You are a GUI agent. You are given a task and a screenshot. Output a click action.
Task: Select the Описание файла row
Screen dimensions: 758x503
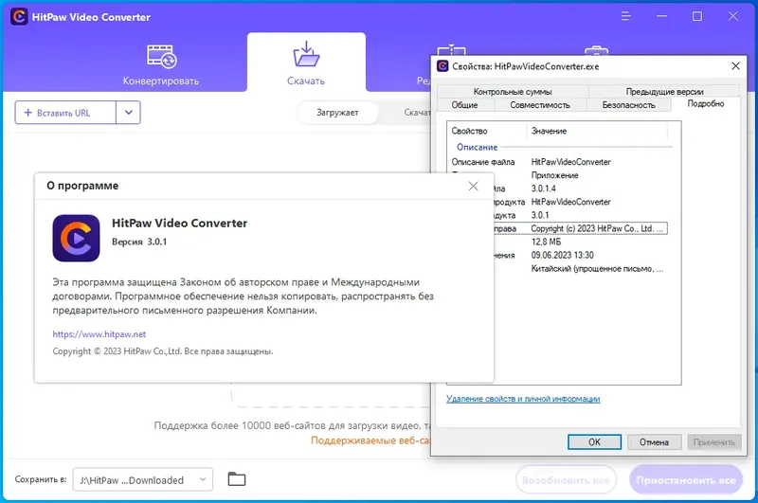pyautogui.click(x=559, y=162)
